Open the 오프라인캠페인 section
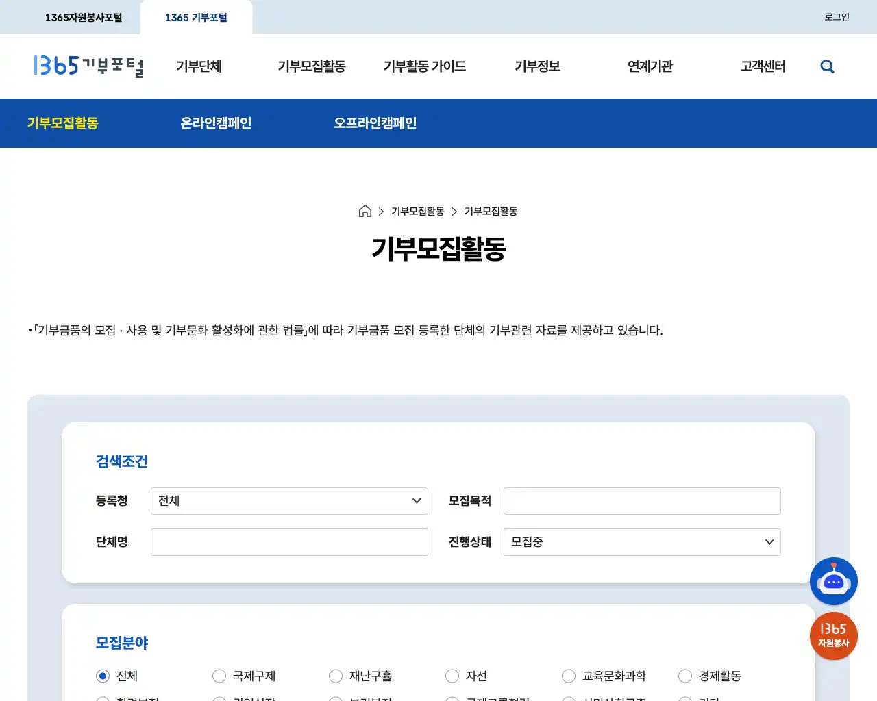The height and width of the screenshot is (701, 877). point(375,123)
